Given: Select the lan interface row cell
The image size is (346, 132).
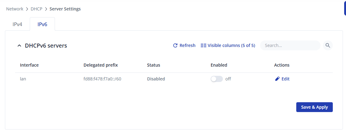Looking at the screenshot, I should pyautogui.click(x=23, y=79).
